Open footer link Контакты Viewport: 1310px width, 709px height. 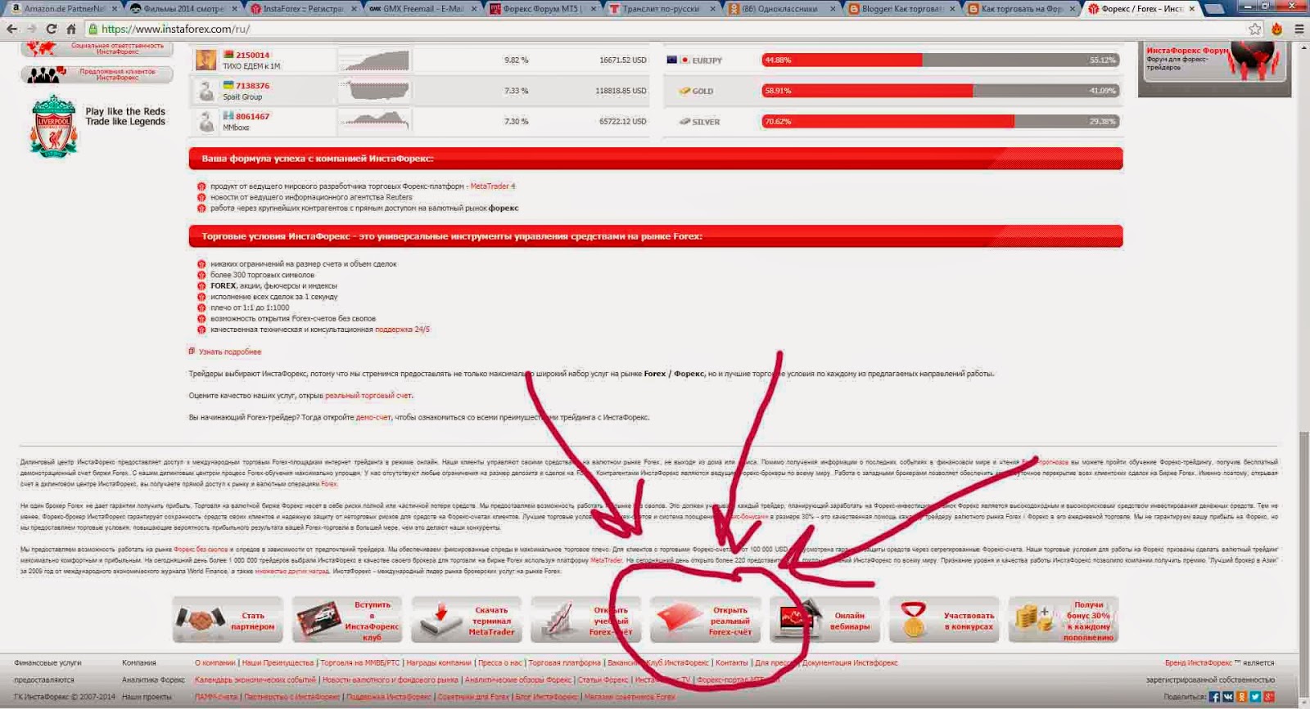(731, 662)
